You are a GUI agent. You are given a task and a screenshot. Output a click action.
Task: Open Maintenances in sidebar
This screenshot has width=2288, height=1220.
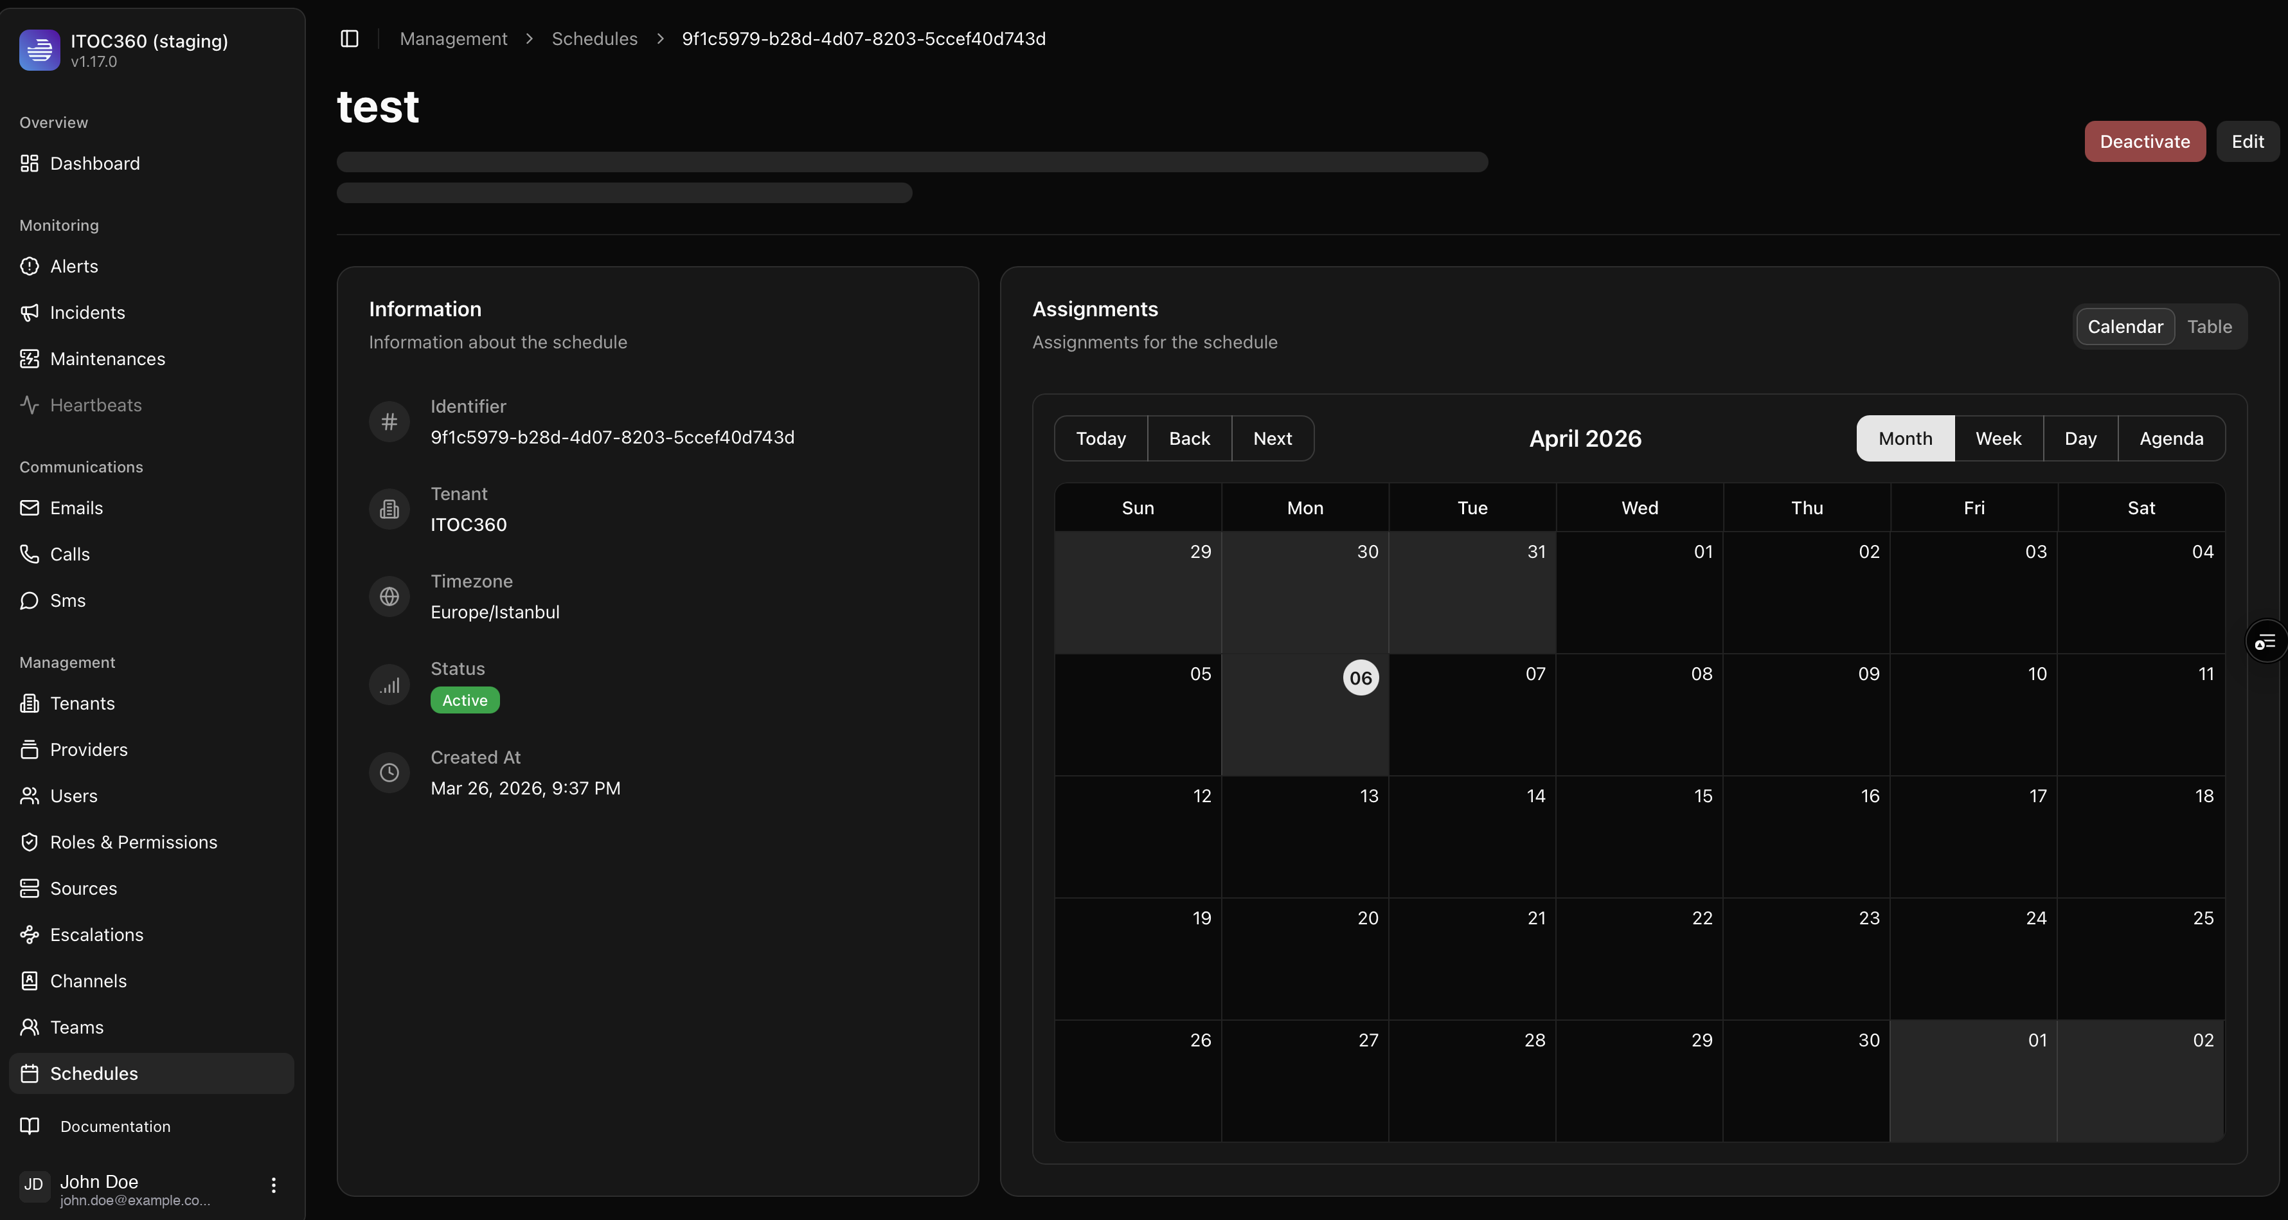click(x=107, y=359)
